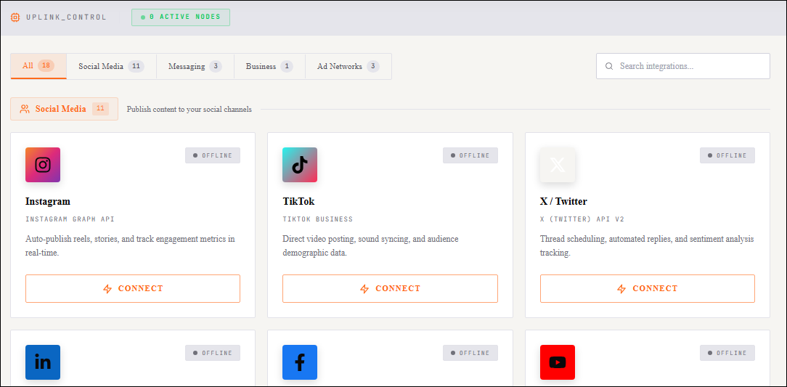Viewport: 787px width, 387px height.
Task: Click the 'Thread scheduling' description text
Action: pos(647,246)
